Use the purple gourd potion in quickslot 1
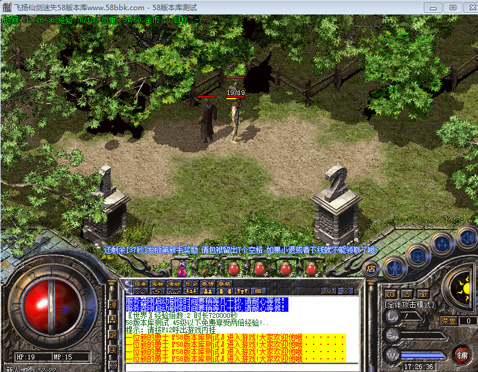 [x=182, y=268]
